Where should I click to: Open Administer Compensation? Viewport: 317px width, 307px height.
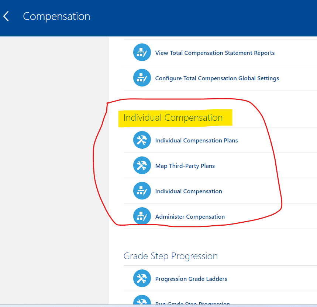190,216
